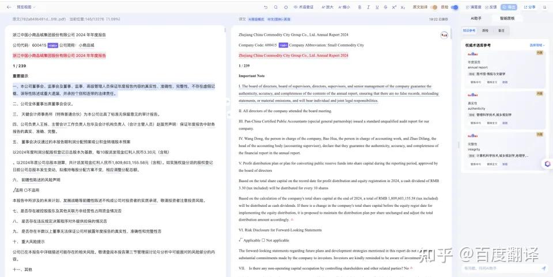Image resolution: width=553 pixels, height=277 pixels.
Task: Open the 满意度 satisfaction rating
Action: click(474, 7)
